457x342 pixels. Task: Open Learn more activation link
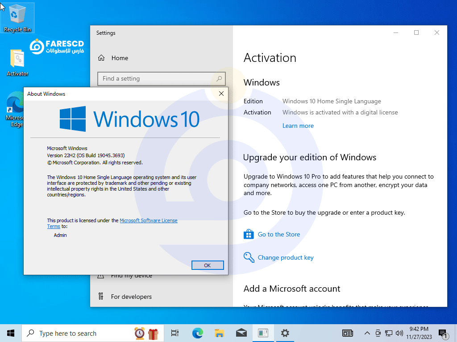pyautogui.click(x=298, y=126)
